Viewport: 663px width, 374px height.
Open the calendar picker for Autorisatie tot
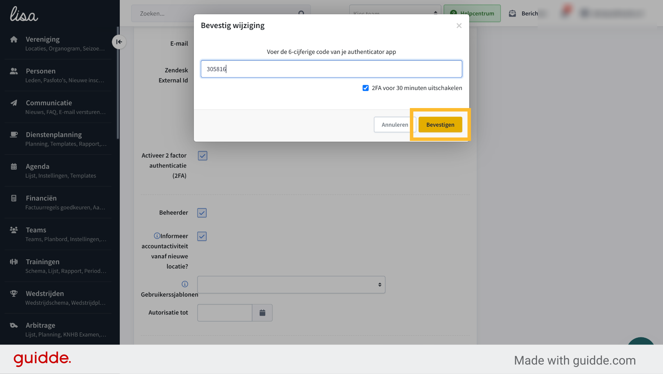click(262, 313)
